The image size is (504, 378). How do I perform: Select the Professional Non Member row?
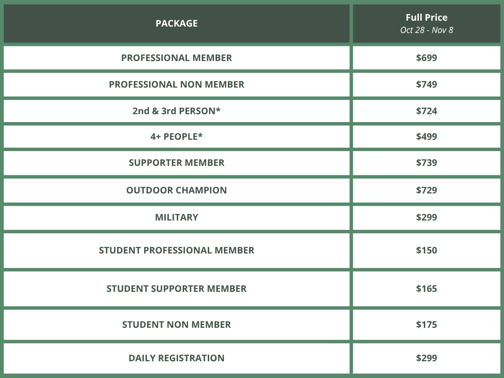176,84
